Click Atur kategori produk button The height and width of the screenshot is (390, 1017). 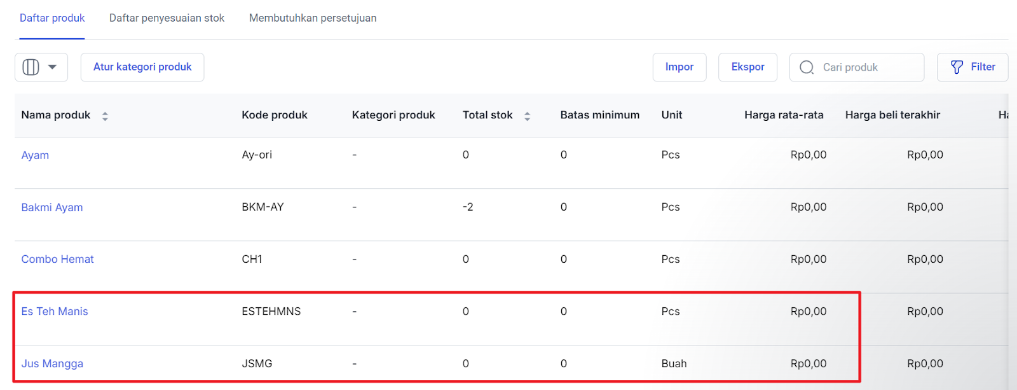tap(142, 67)
